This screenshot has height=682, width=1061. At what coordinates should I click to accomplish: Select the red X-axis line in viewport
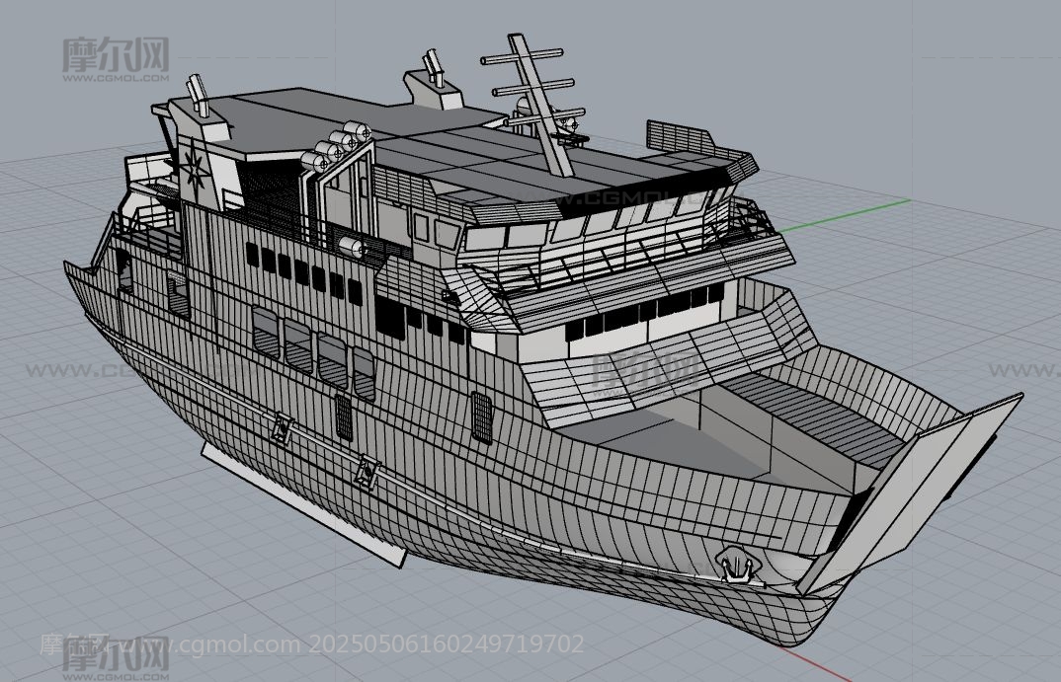click(x=816, y=663)
